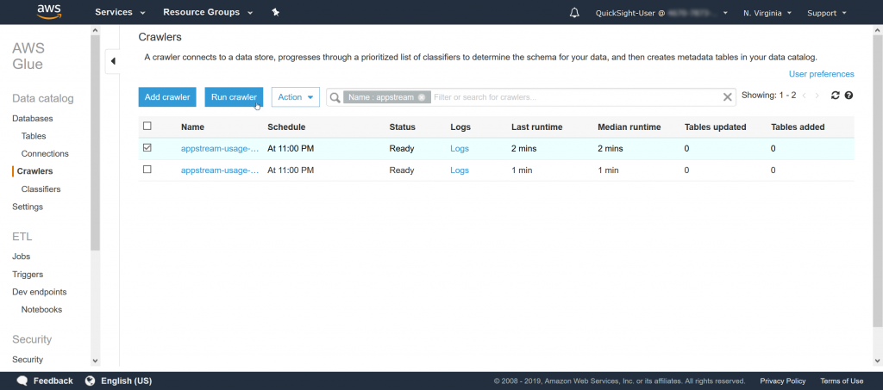Click the language globe icon
This screenshot has height=390, width=883.
click(x=90, y=381)
